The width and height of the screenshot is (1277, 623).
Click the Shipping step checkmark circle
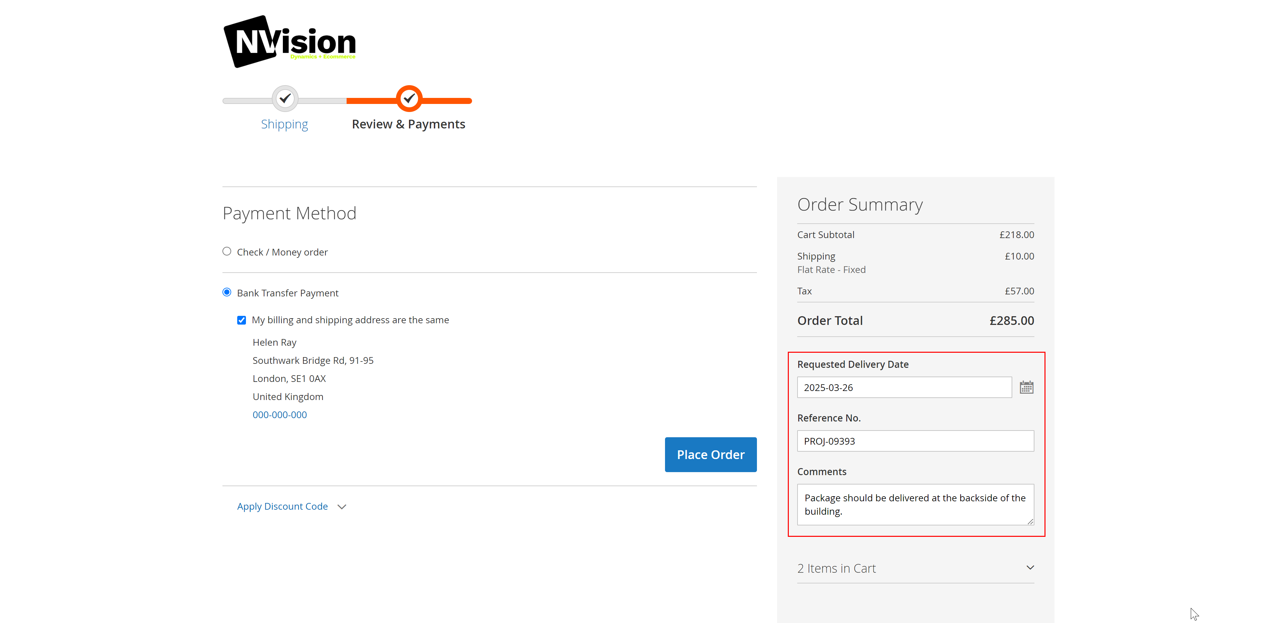[285, 99]
